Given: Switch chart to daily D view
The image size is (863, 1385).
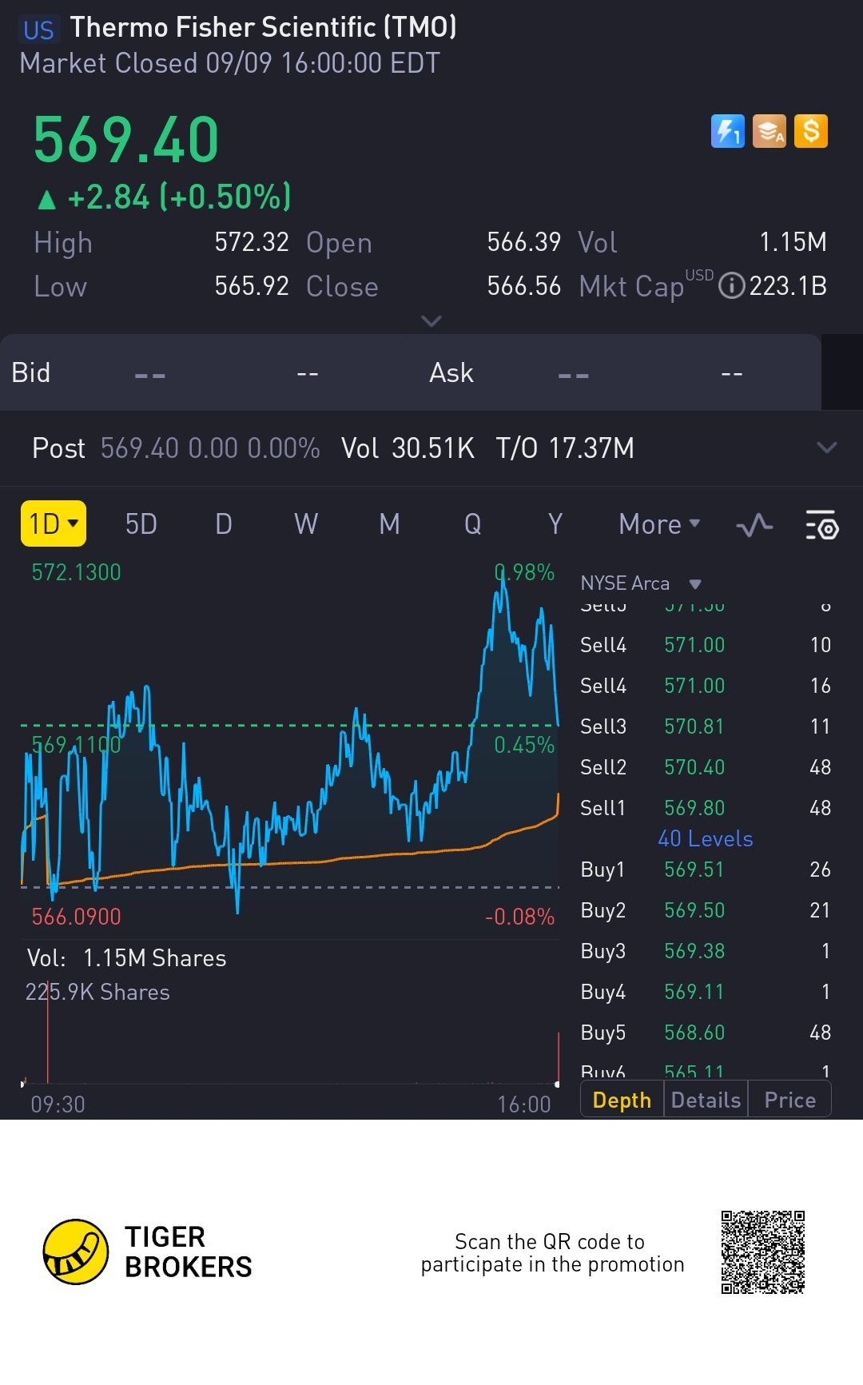Looking at the screenshot, I should pyautogui.click(x=224, y=524).
